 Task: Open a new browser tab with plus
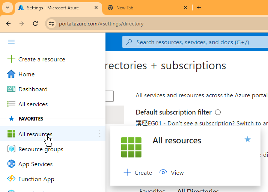tap(199, 7)
